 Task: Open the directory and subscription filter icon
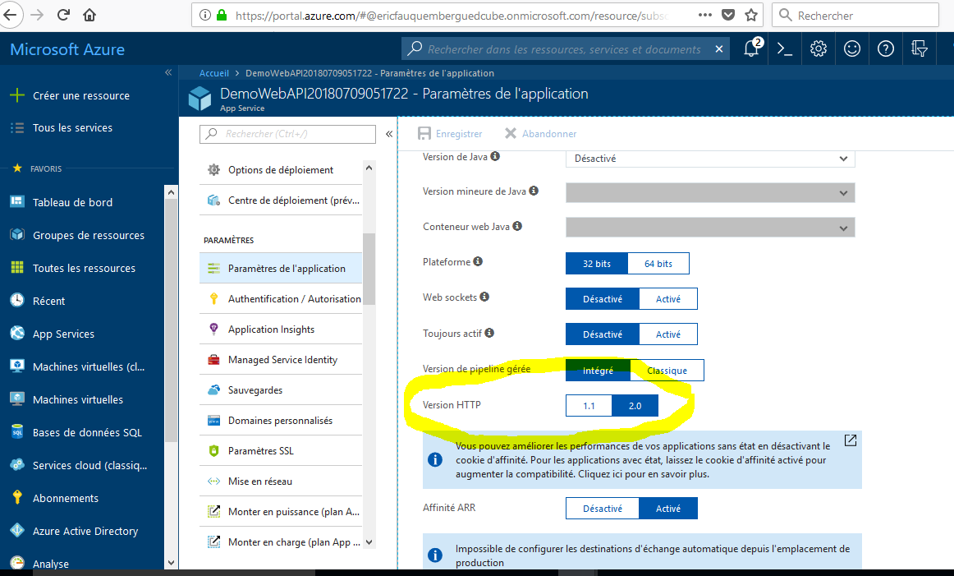(x=920, y=48)
